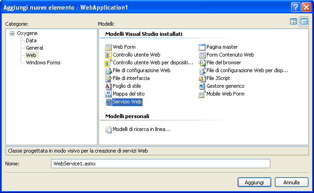Pick the Foglio di stile icon
Screen dimensions: 314x193
tap(108, 86)
